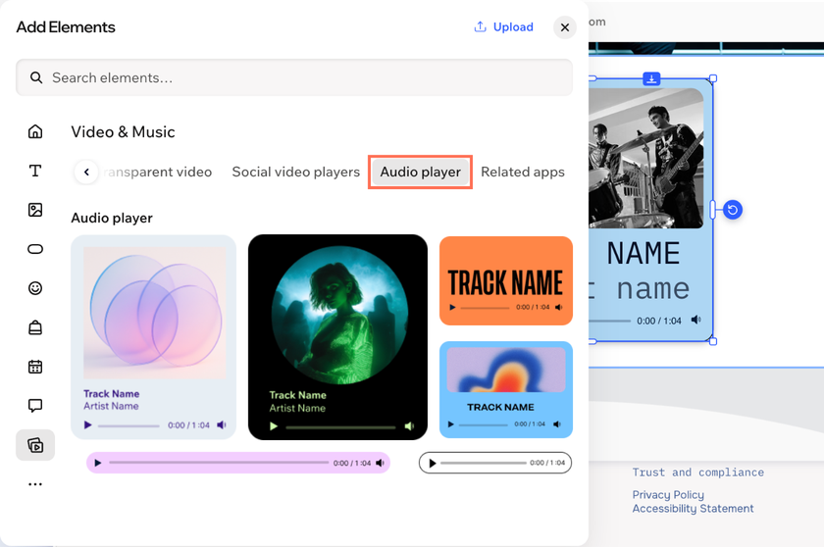Screen dimensions: 824x547
Task: Mute the pastel circles player preview
Action: coord(222,425)
